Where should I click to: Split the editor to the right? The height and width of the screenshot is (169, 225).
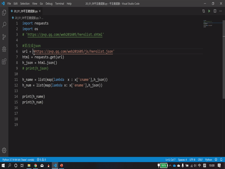[215, 11]
